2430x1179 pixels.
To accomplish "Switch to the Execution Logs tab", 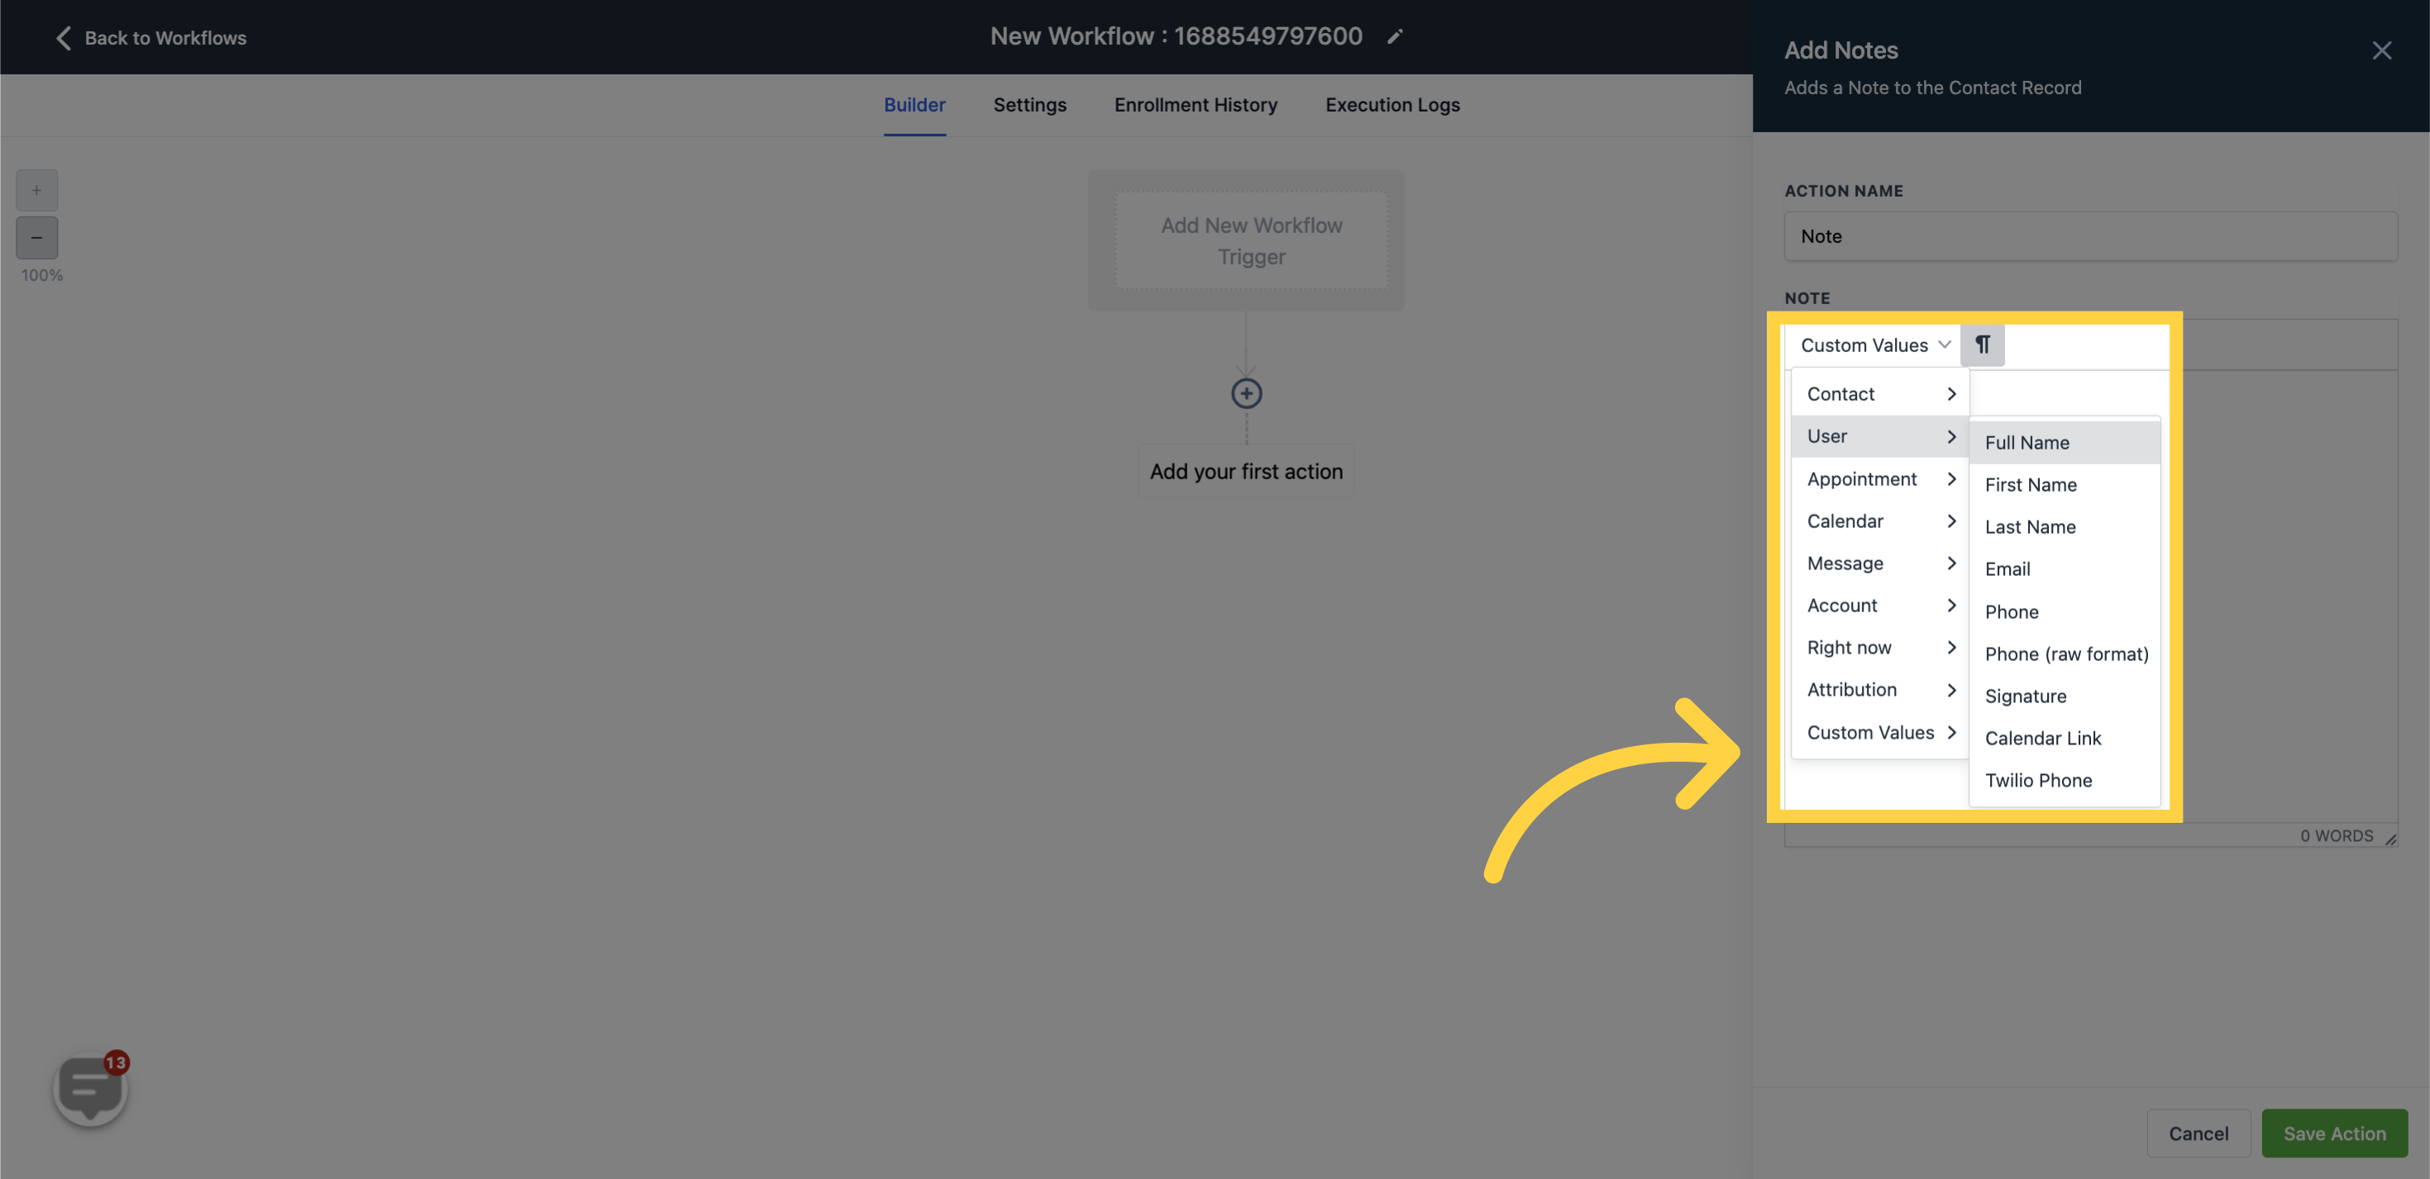I will [1393, 104].
